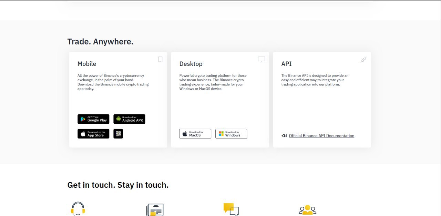441x216 pixels.
Task: Open the App Store download badge
Action: pyautogui.click(x=93, y=134)
